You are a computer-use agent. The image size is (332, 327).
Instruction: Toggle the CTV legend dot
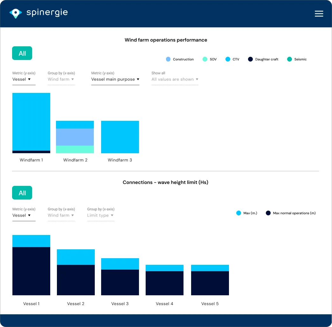coord(228,59)
